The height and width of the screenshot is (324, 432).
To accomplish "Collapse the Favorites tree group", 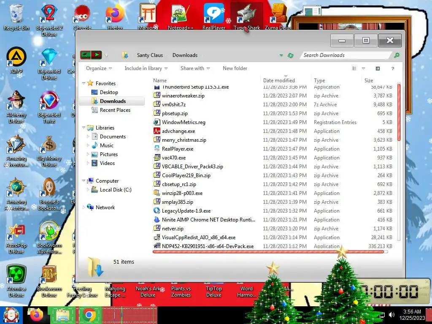I will [84, 83].
